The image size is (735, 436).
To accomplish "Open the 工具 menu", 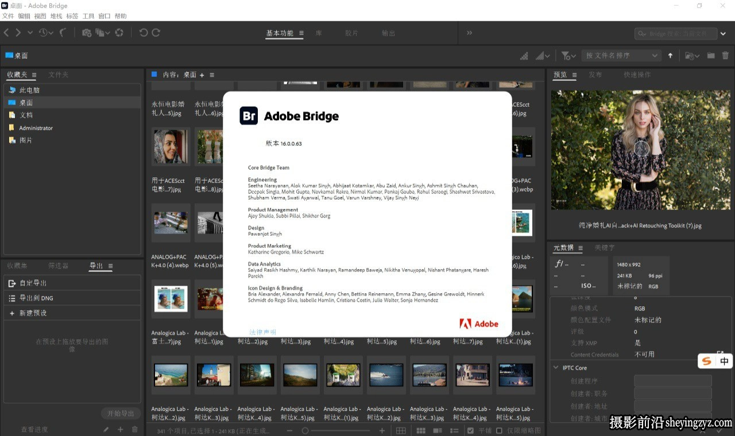I will (88, 16).
